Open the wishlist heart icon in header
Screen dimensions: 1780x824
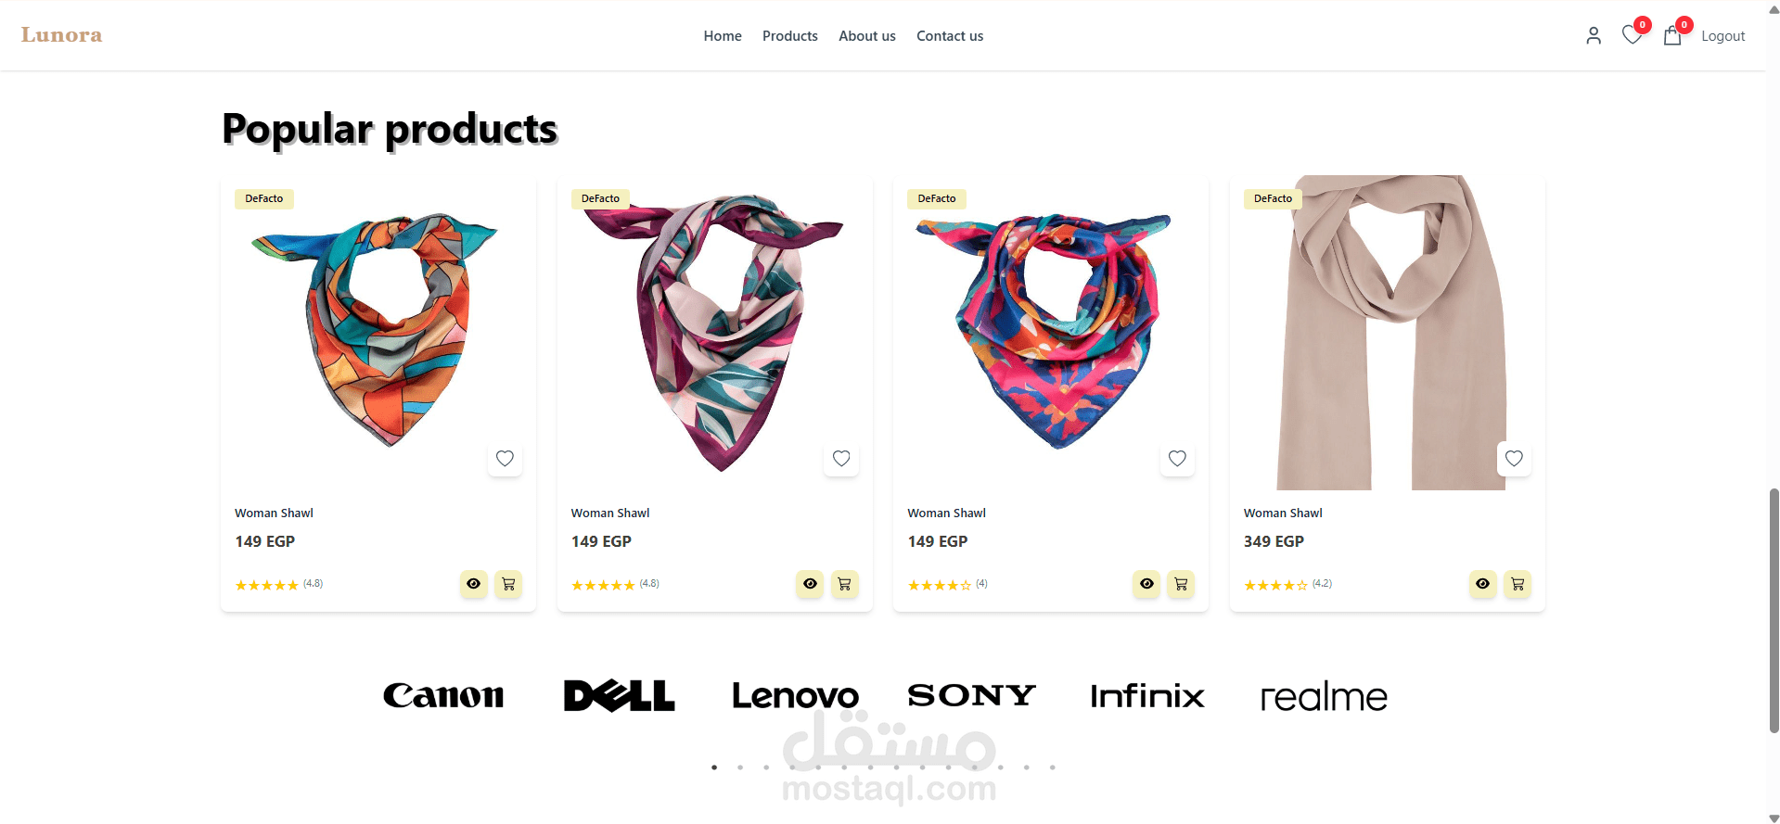point(1633,35)
